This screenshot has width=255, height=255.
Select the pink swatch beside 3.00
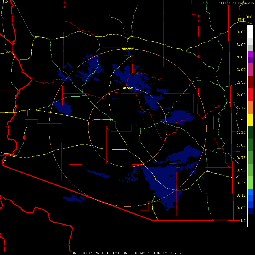coord(250,69)
